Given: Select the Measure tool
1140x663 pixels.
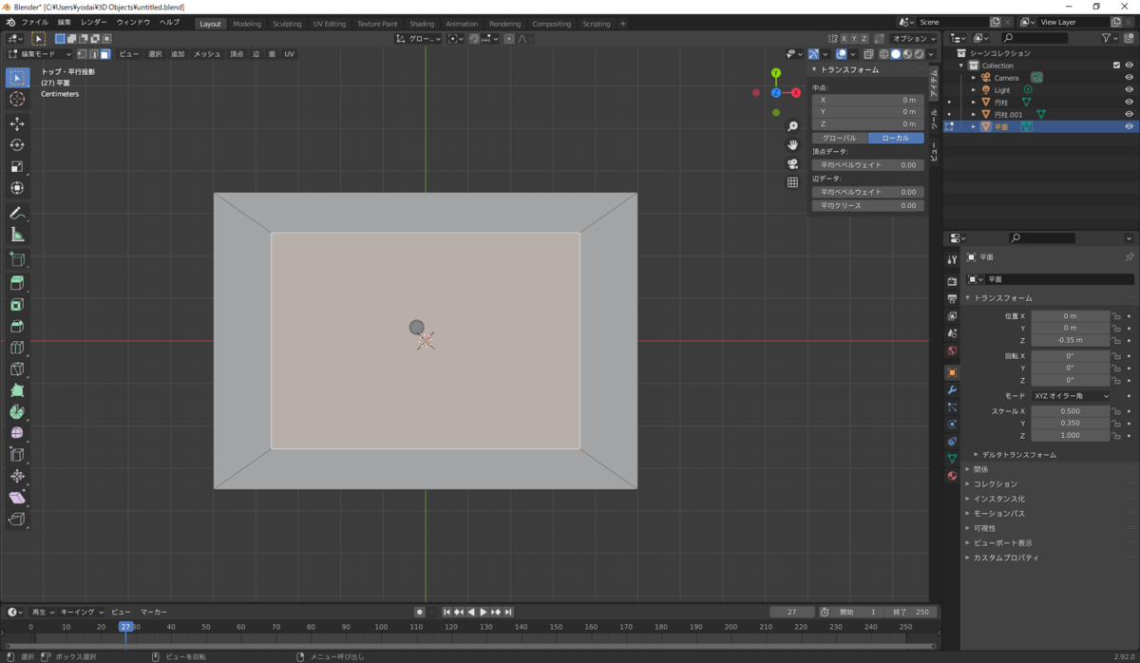Looking at the screenshot, I should (x=17, y=235).
